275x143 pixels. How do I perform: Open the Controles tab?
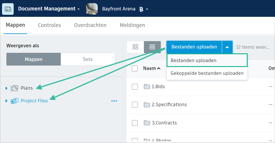pos(49,25)
